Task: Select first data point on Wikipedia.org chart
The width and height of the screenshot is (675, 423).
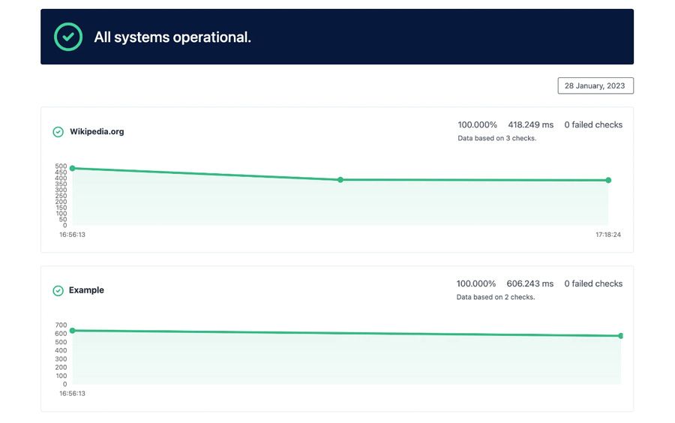Action: pos(72,168)
